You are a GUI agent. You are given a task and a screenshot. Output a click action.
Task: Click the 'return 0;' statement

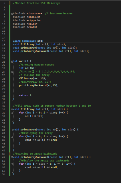point(26,95)
